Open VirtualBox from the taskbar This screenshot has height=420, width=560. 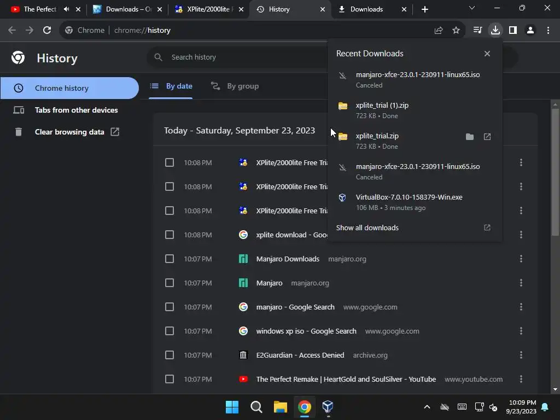[x=328, y=407]
